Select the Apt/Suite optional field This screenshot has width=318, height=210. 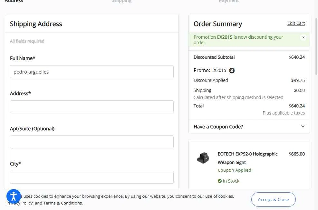click(92, 142)
